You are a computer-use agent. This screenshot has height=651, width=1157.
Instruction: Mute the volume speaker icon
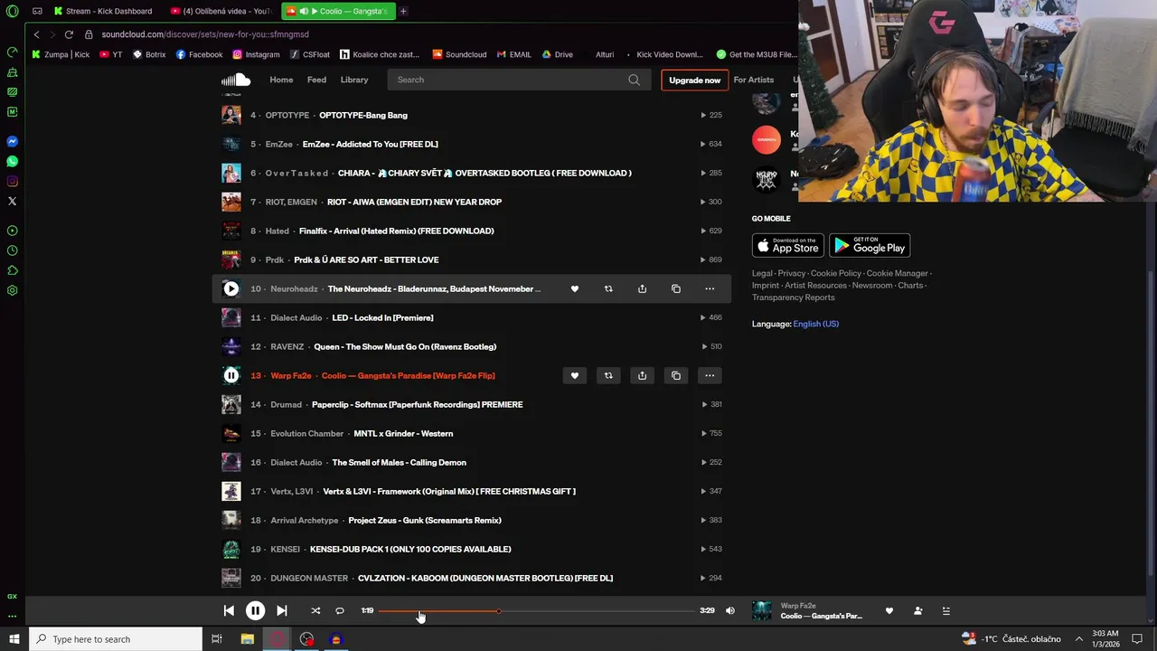point(730,611)
